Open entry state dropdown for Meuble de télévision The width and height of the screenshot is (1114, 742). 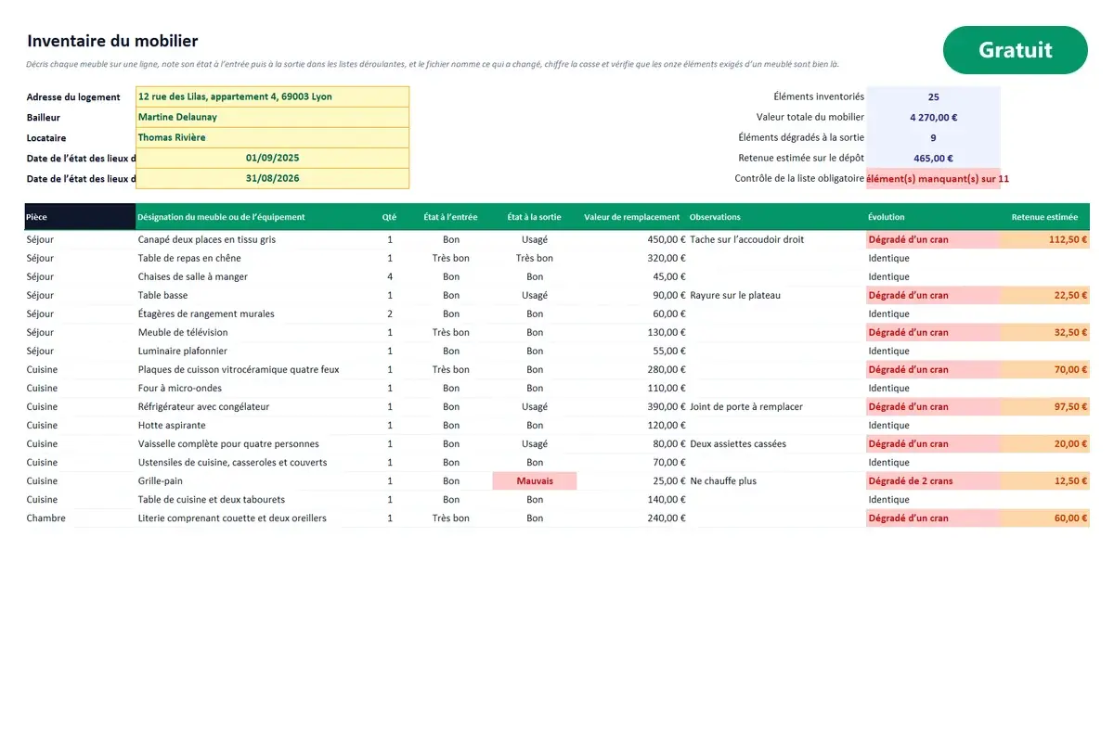click(x=451, y=332)
